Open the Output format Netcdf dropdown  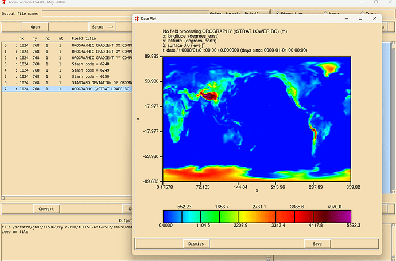click(255, 13)
